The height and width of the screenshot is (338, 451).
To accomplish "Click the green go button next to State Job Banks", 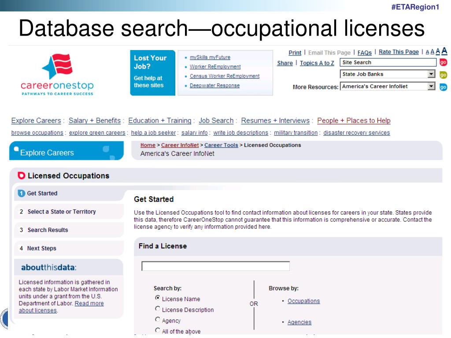I will pos(443,75).
